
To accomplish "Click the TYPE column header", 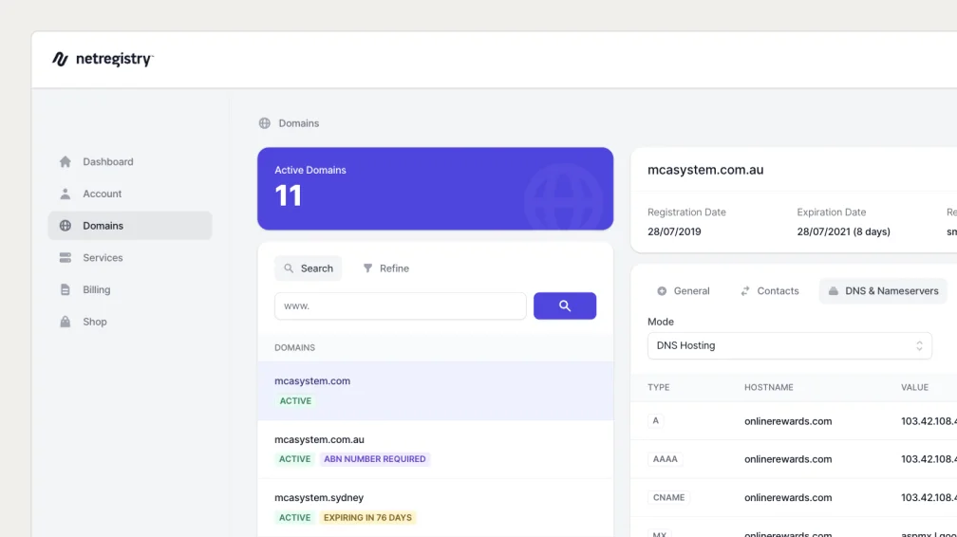I will pos(659,387).
